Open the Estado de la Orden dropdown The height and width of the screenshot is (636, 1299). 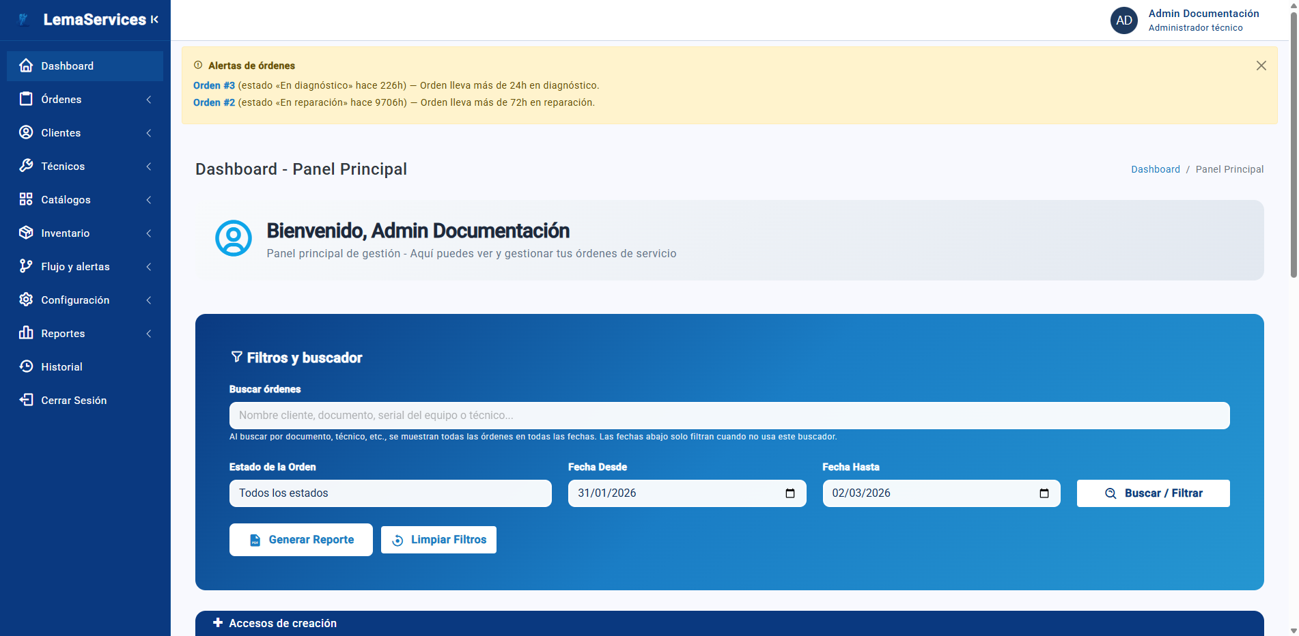pyautogui.click(x=390, y=493)
